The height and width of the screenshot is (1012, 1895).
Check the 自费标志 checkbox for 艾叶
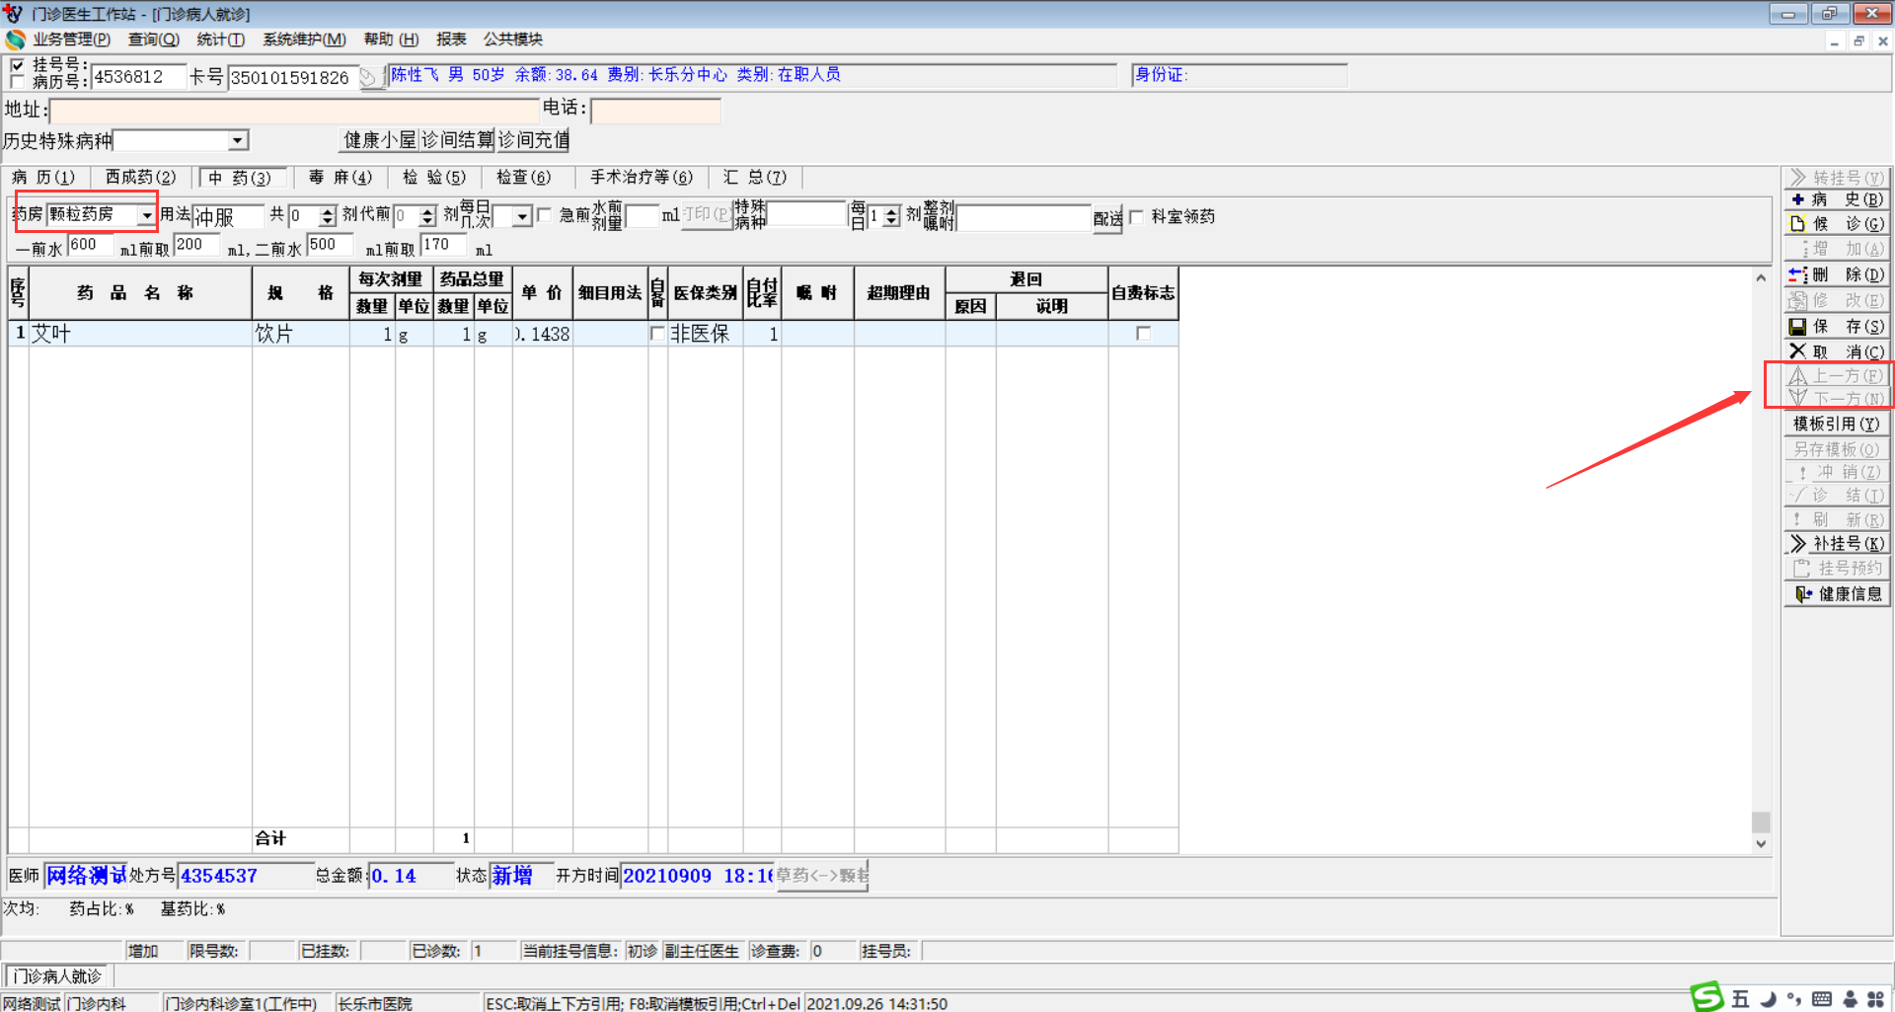pyautogui.click(x=1143, y=334)
